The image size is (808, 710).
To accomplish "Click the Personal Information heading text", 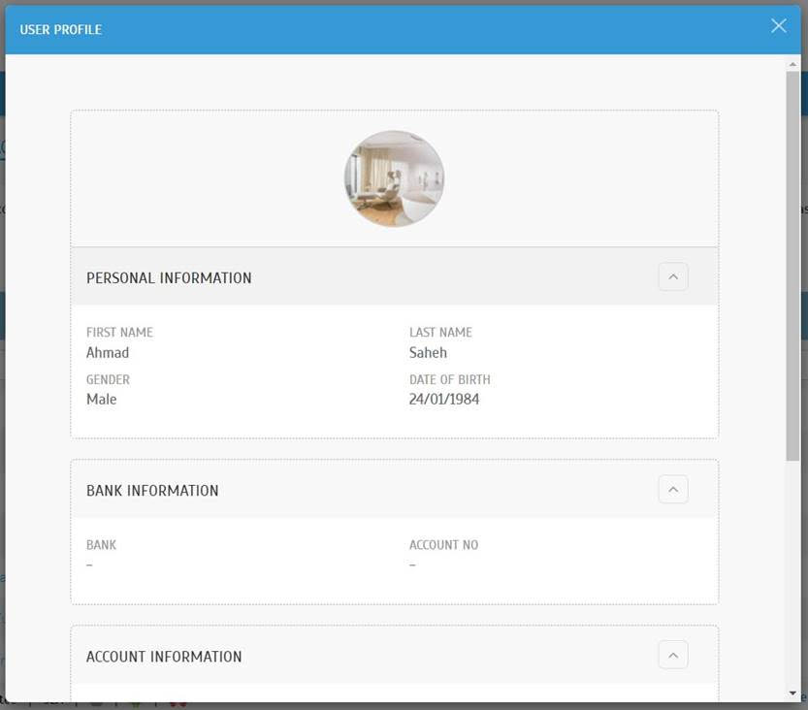I will 169,277.
